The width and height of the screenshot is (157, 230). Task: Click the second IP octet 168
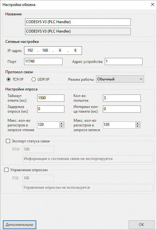pyautogui.click(x=45, y=50)
